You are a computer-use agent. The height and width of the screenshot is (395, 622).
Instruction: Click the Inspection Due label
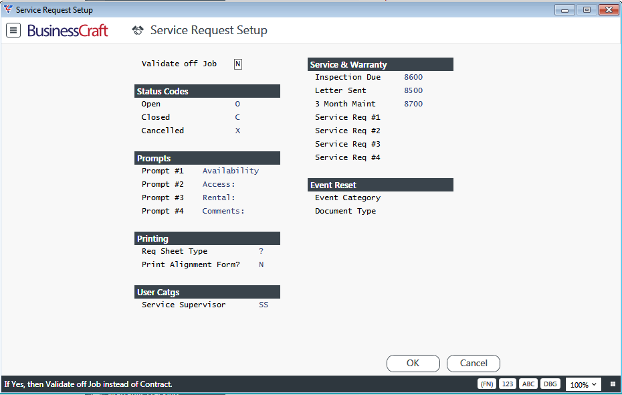[348, 78]
